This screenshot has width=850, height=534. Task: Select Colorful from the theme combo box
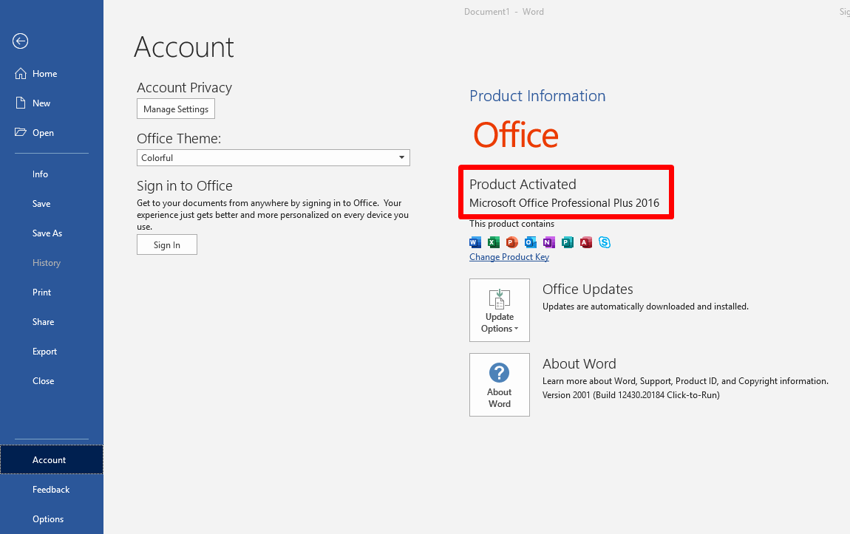click(x=273, y=157)
